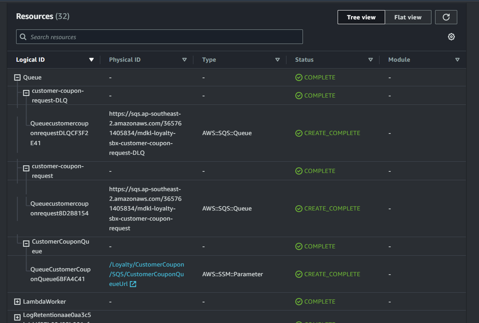This screenshot has height=323, width=479.
Task: Click the Type column sort icon
Action: (277, 60)
